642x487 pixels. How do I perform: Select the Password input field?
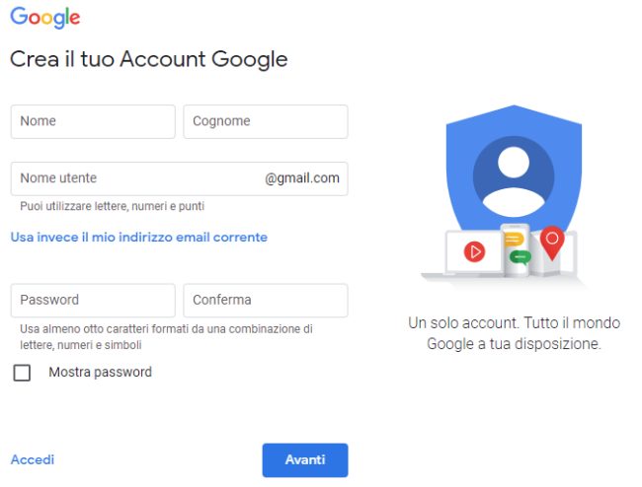click(93, 301)
